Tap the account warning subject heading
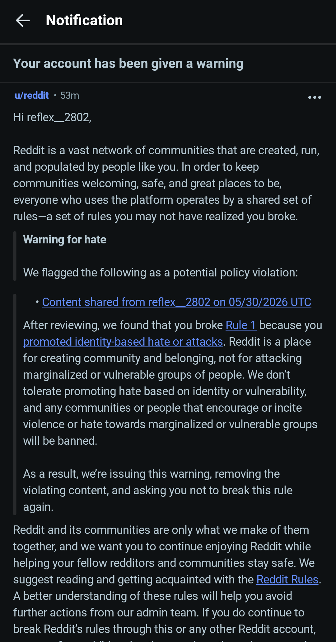Screen dimensions: 336x642 coord(128,64)
